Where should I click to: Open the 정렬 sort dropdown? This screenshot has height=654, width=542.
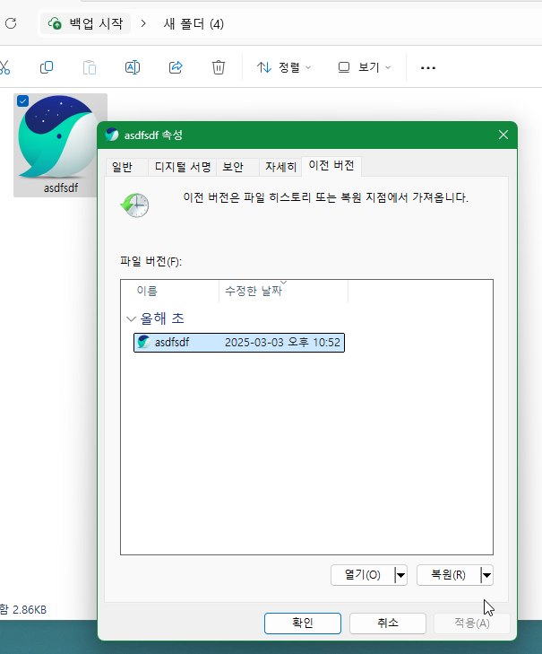[284, 67]
